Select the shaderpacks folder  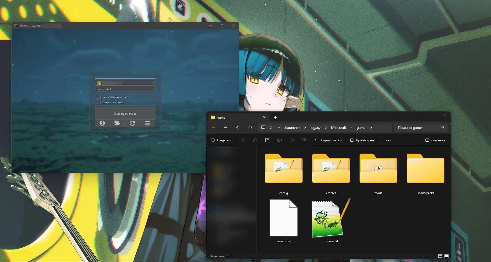click(426, 174)
